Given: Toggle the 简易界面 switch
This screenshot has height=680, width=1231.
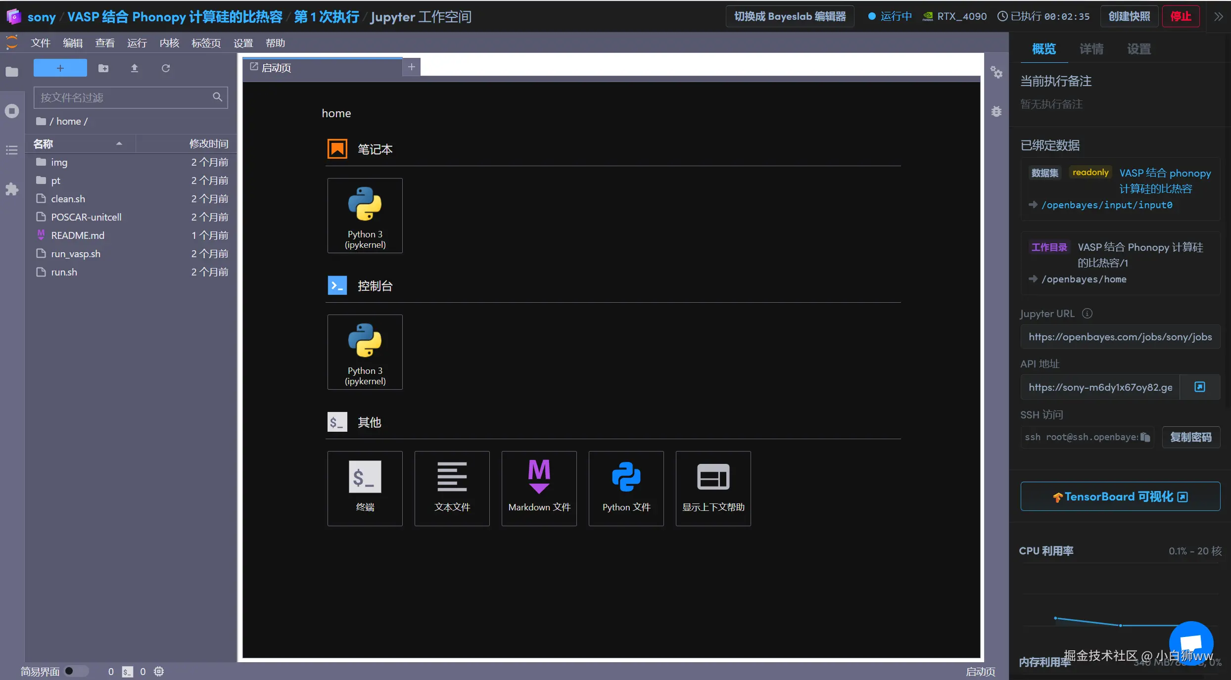Looking at the screenshot, I should pyautogui.click(x=76, y=671).
